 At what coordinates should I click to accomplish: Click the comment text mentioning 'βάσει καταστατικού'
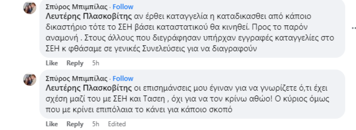[190, 32]
